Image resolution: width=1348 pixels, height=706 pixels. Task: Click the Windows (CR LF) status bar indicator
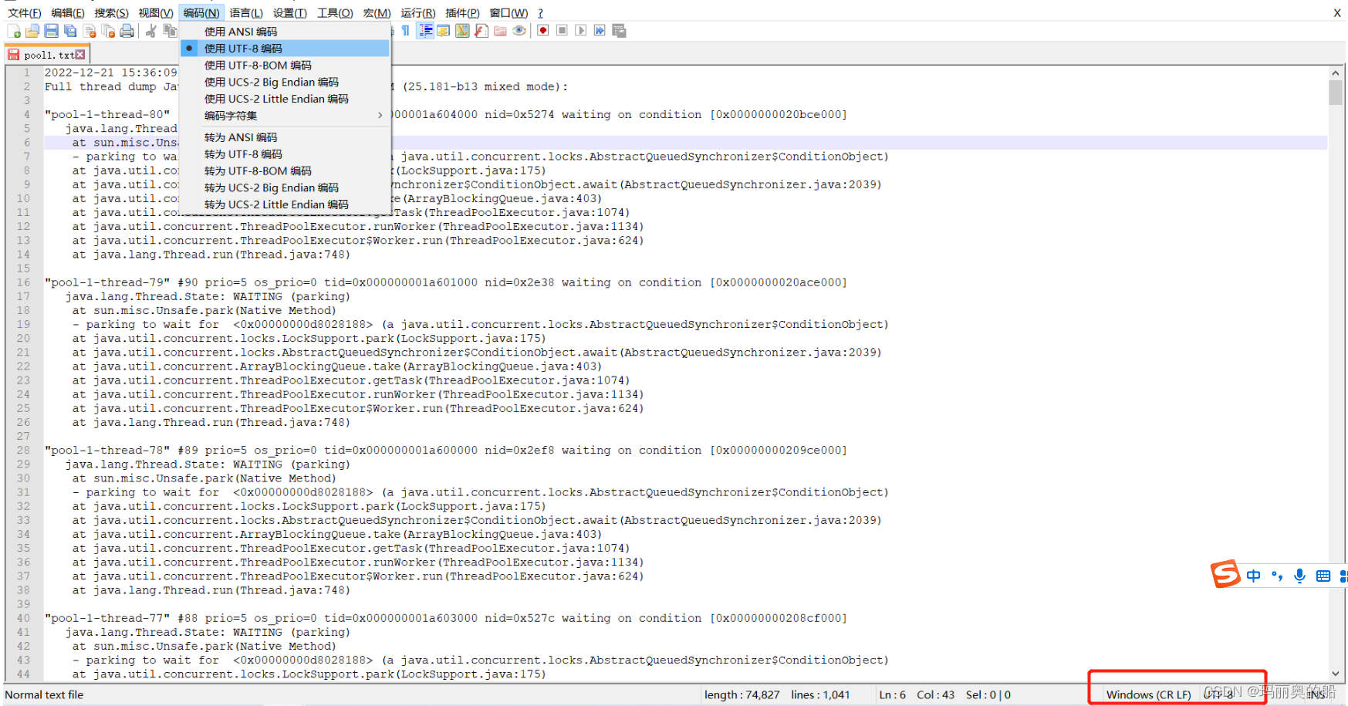[x=1149, y=694]
